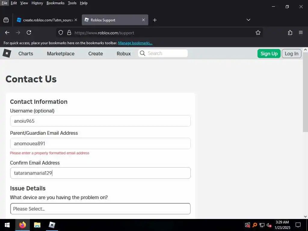308x231 pixels.
Task: Open the File menu
Action: tap(4, 3)
